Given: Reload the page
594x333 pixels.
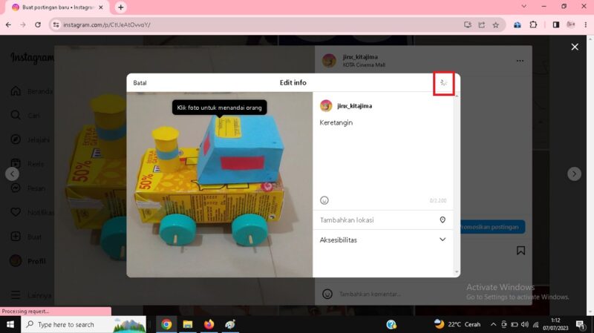Looking at the screenshot, I should click(x=38, y=24).
